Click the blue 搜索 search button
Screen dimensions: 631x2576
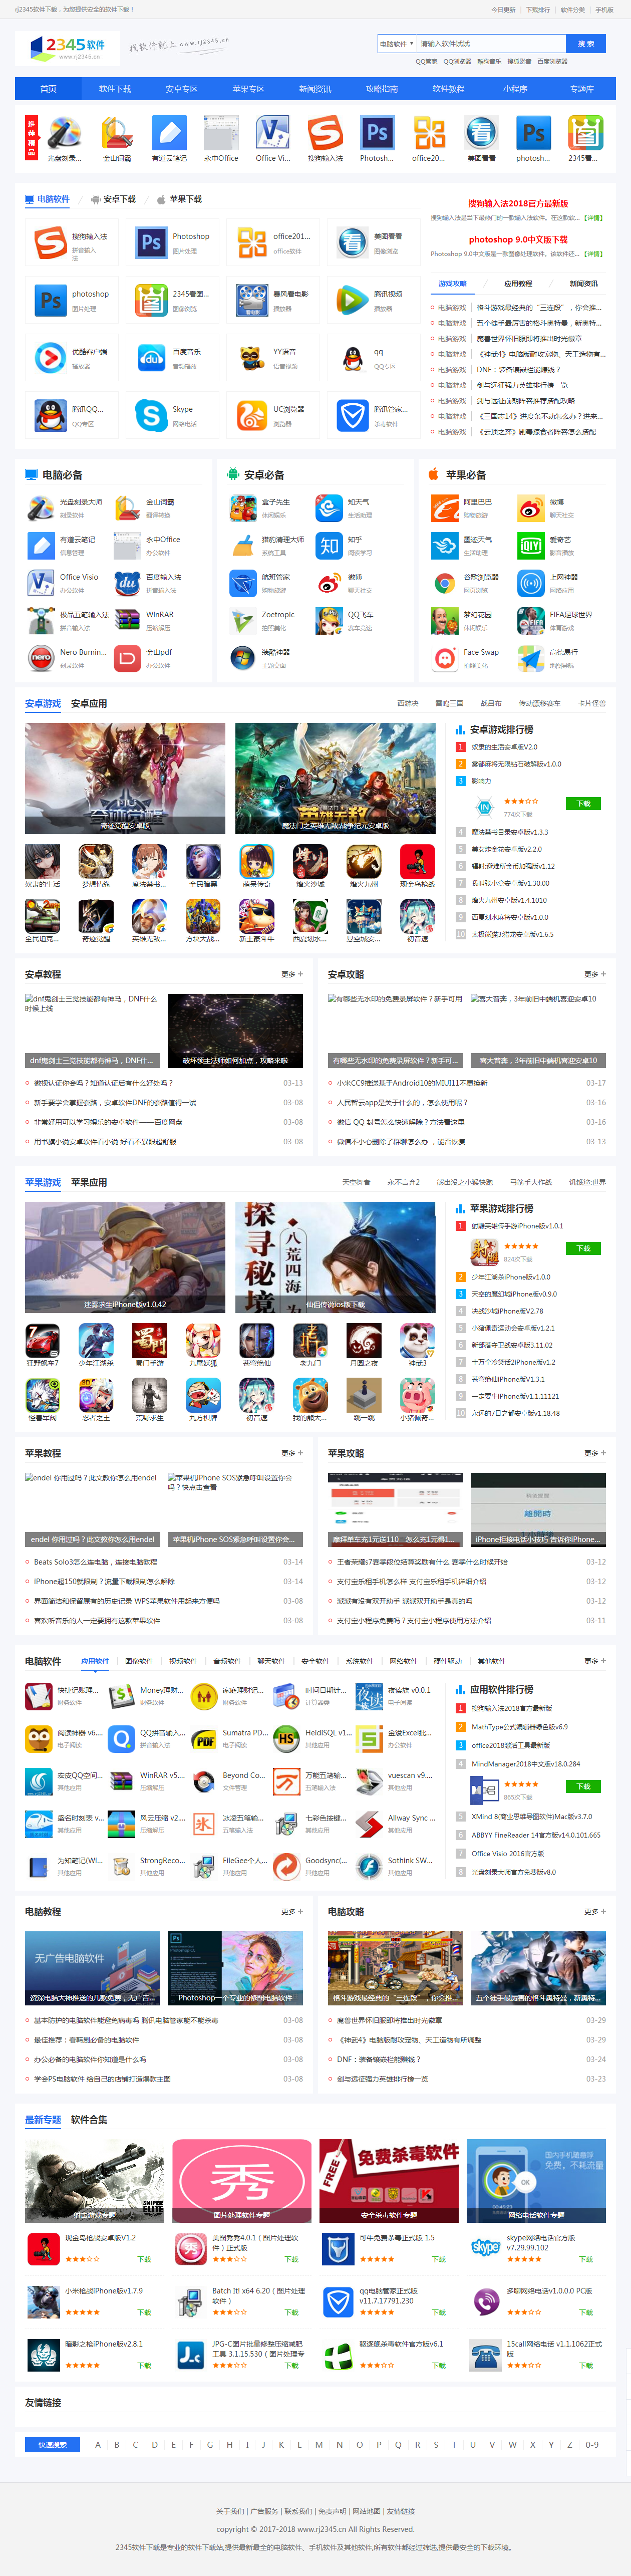(587, 44)
